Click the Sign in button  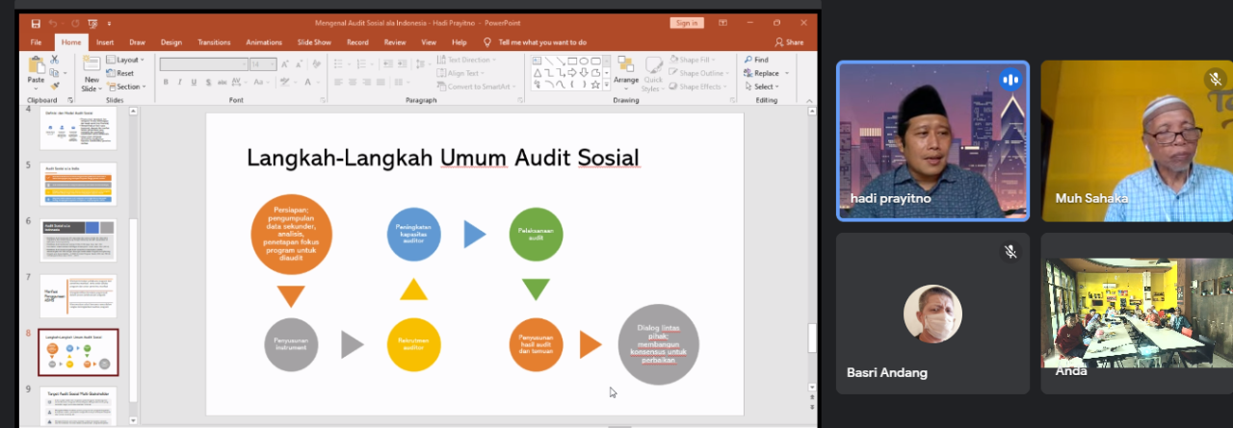tap(687, 23)
